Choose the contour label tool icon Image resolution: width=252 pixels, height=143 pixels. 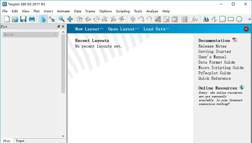pyautogui.click(x=175, y=19)
